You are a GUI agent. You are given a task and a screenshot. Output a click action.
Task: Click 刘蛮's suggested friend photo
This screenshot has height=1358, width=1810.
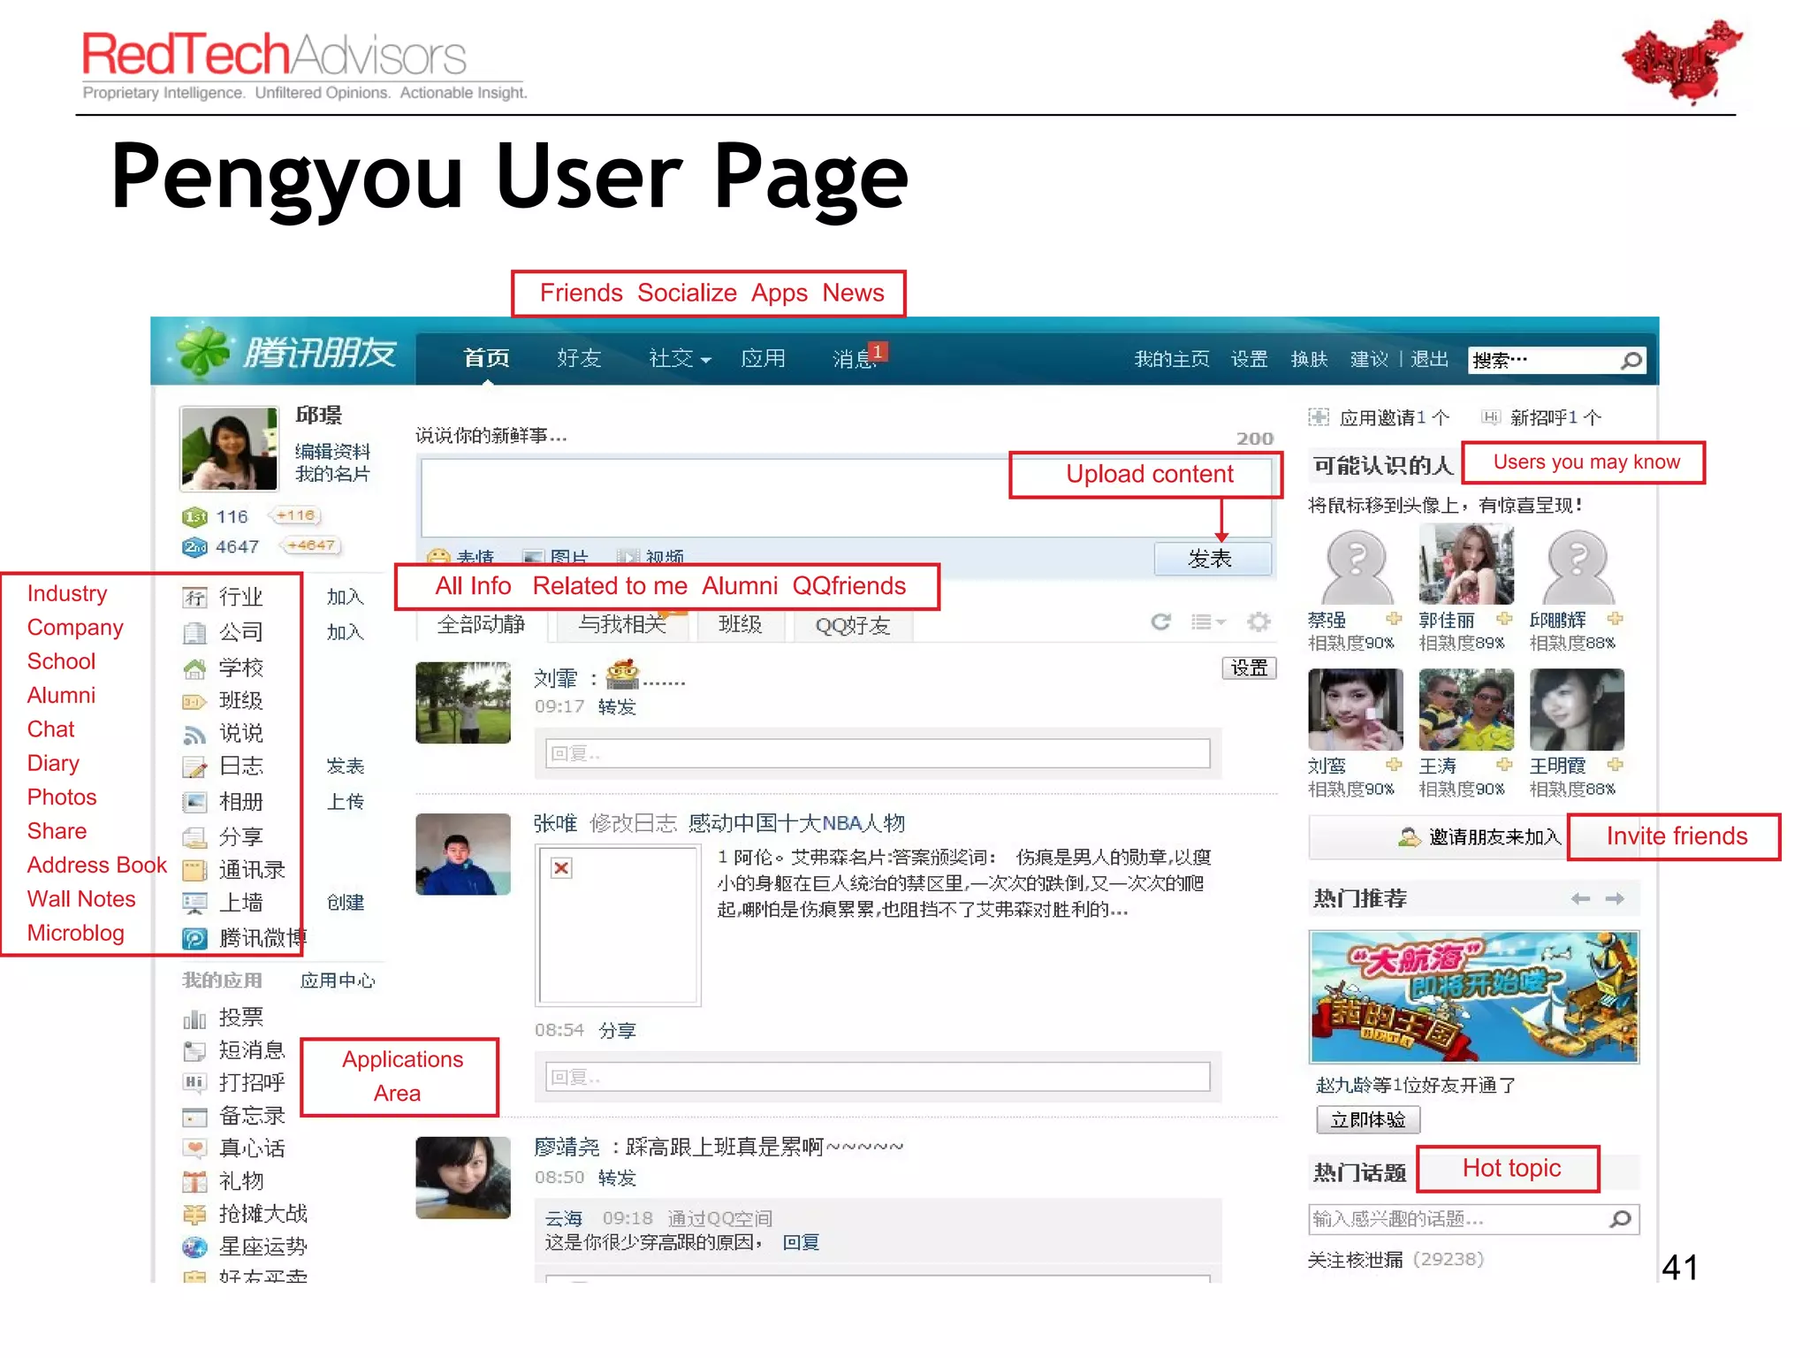click(x=1355, y=709)
